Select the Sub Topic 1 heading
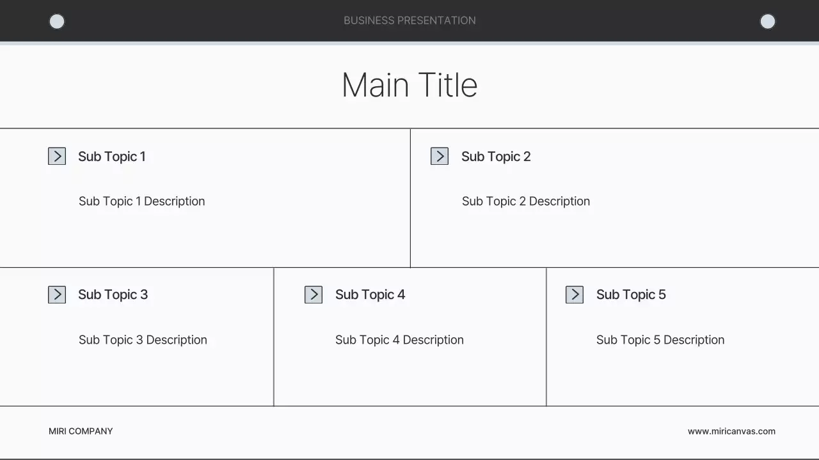Screen dimensions: 819x460 coord(112,157)
